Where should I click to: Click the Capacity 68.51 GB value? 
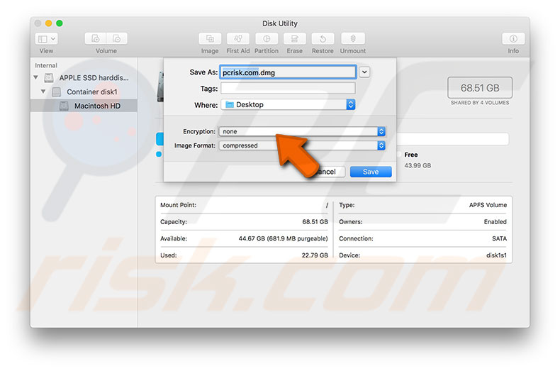[315, 221]
